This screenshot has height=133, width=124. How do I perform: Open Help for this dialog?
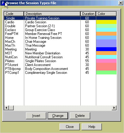click(x=92, y=127)
